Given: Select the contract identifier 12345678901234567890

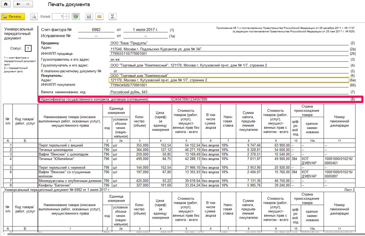Looking at the screenshot, I should [x=189, y=99].
